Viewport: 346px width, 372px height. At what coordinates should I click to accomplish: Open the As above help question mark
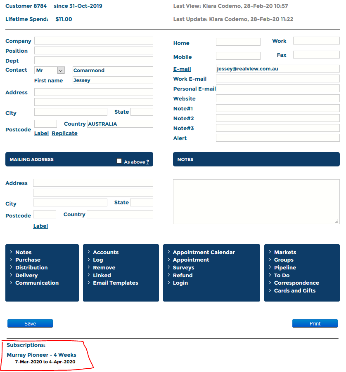point(148,162)
